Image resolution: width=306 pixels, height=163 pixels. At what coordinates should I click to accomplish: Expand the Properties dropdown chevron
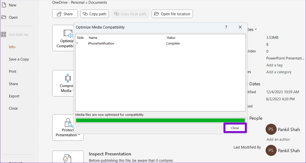coord(256,29)
